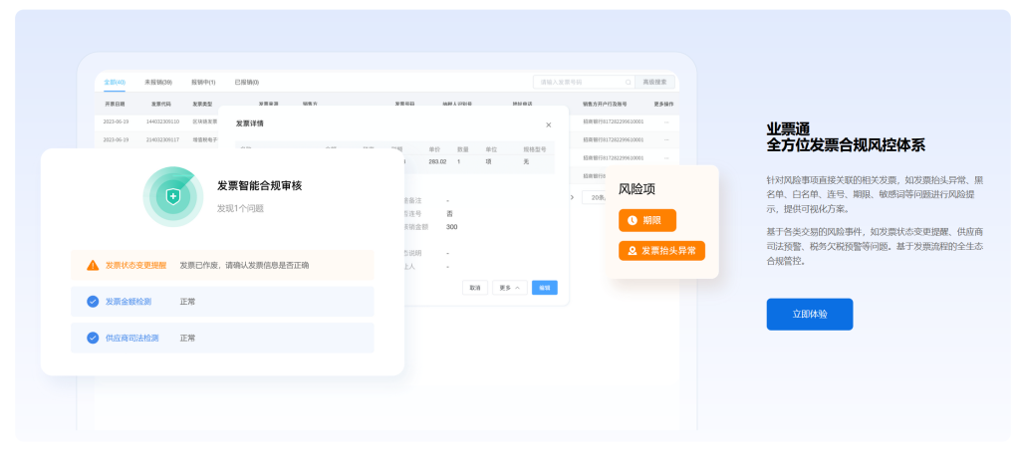Click the search magnifier icon in invoice field
Image resolution: width=1020 pixels, height=466 pixels.
click(628, 82)
